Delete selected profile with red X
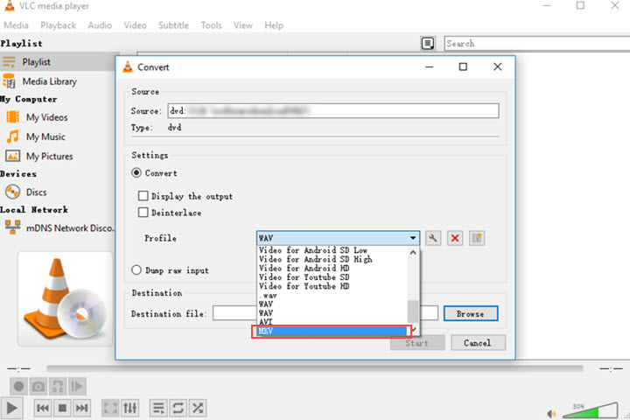 click(x=455, y=238)
